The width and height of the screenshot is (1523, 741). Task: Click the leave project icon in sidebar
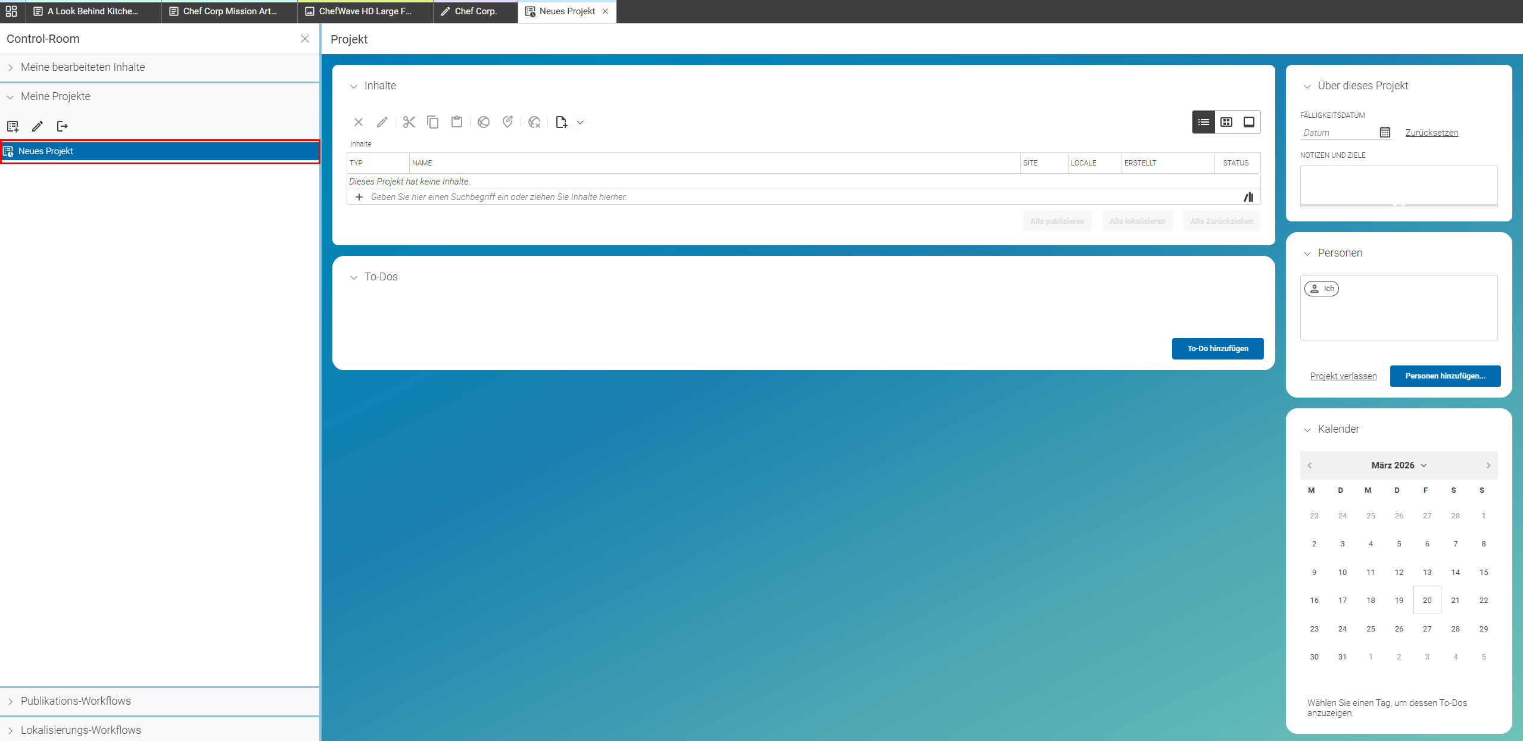coord(63,126)
